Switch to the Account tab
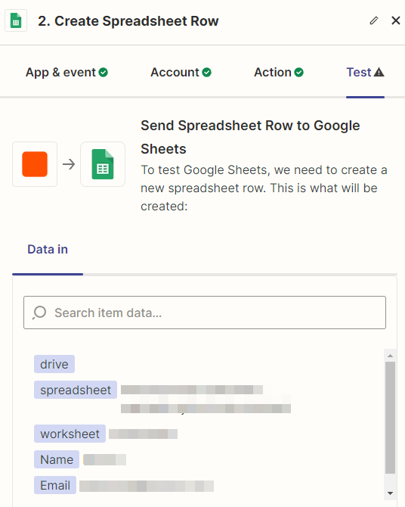Image resolution: width=405 pixels, height=507 pixels. click(x=181, y=73)
